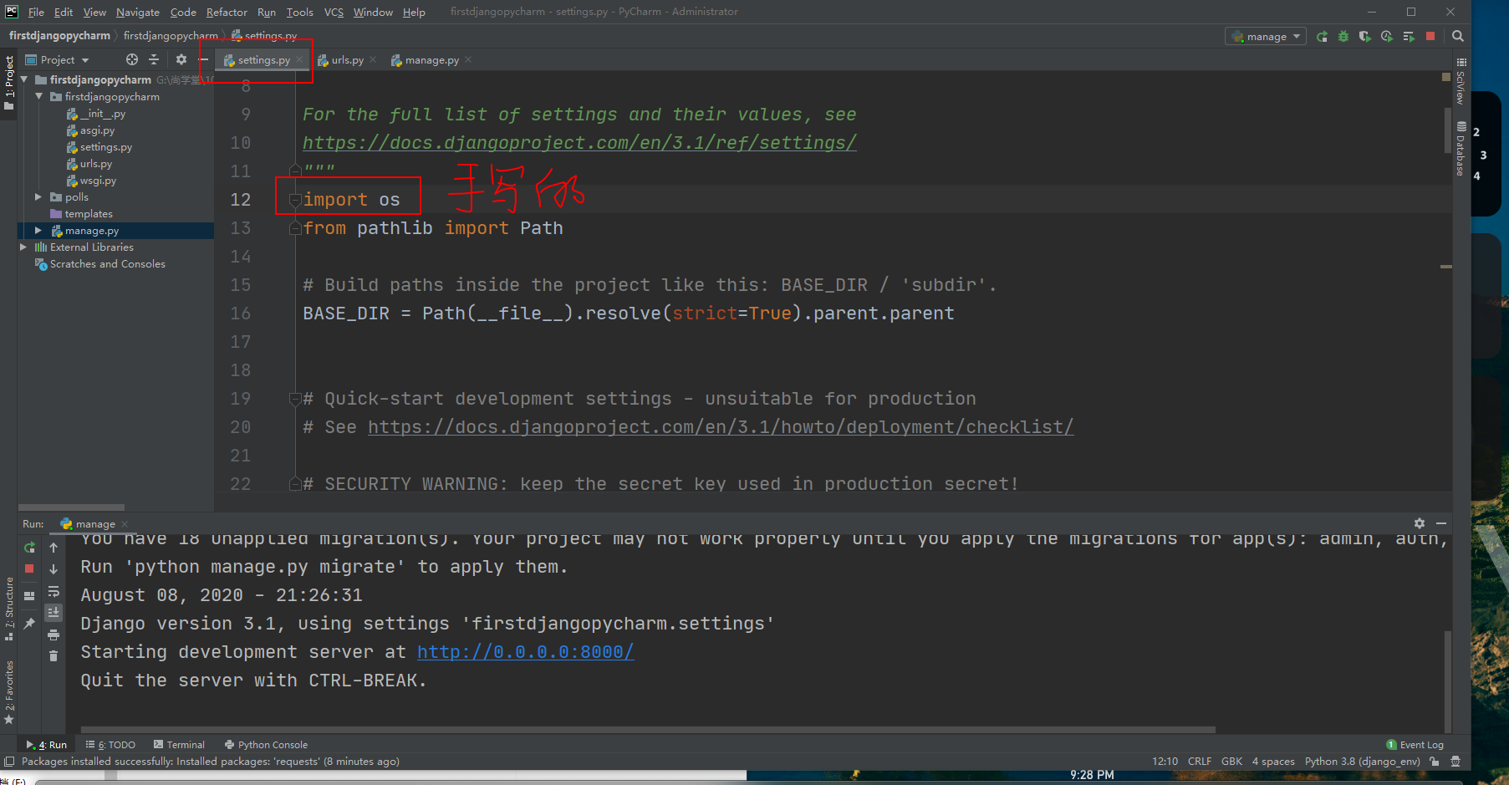This screenshot has width=1509, height=785.
Task: Close the urls.py editor tab
Action: pyautogui.click(x=372, y=59)
